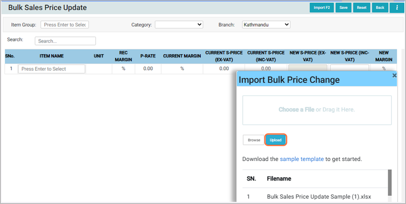Go Back using the Back button

click(380, 7)
